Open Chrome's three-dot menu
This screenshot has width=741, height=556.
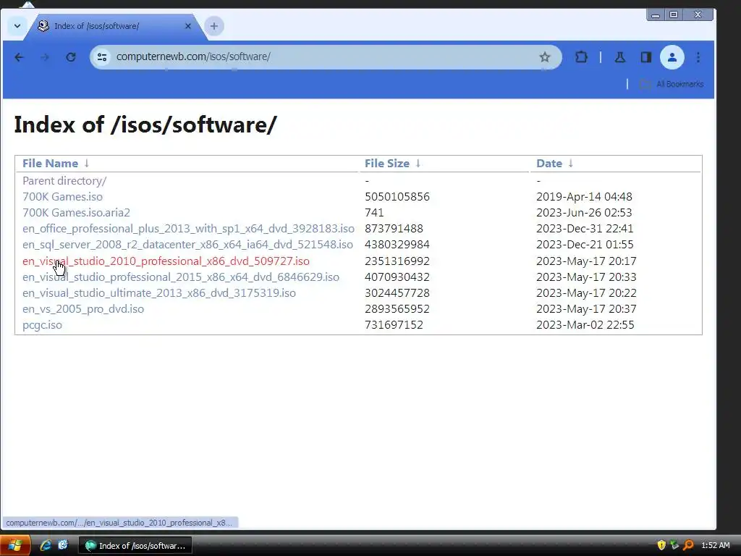[x=698, y=57]
